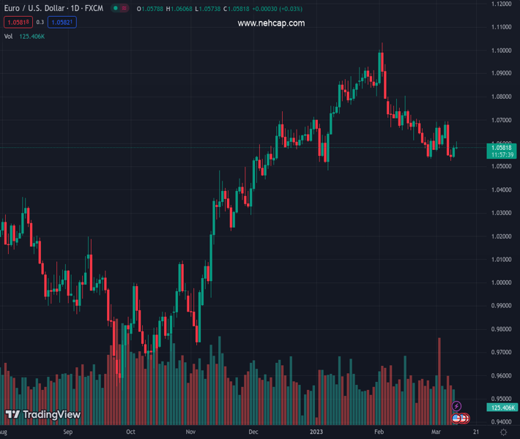Click the Dec label on time axis
Image resolution: width=520 pixels, height=439 pixels.
pyautogui.click(x=253, y=432)
